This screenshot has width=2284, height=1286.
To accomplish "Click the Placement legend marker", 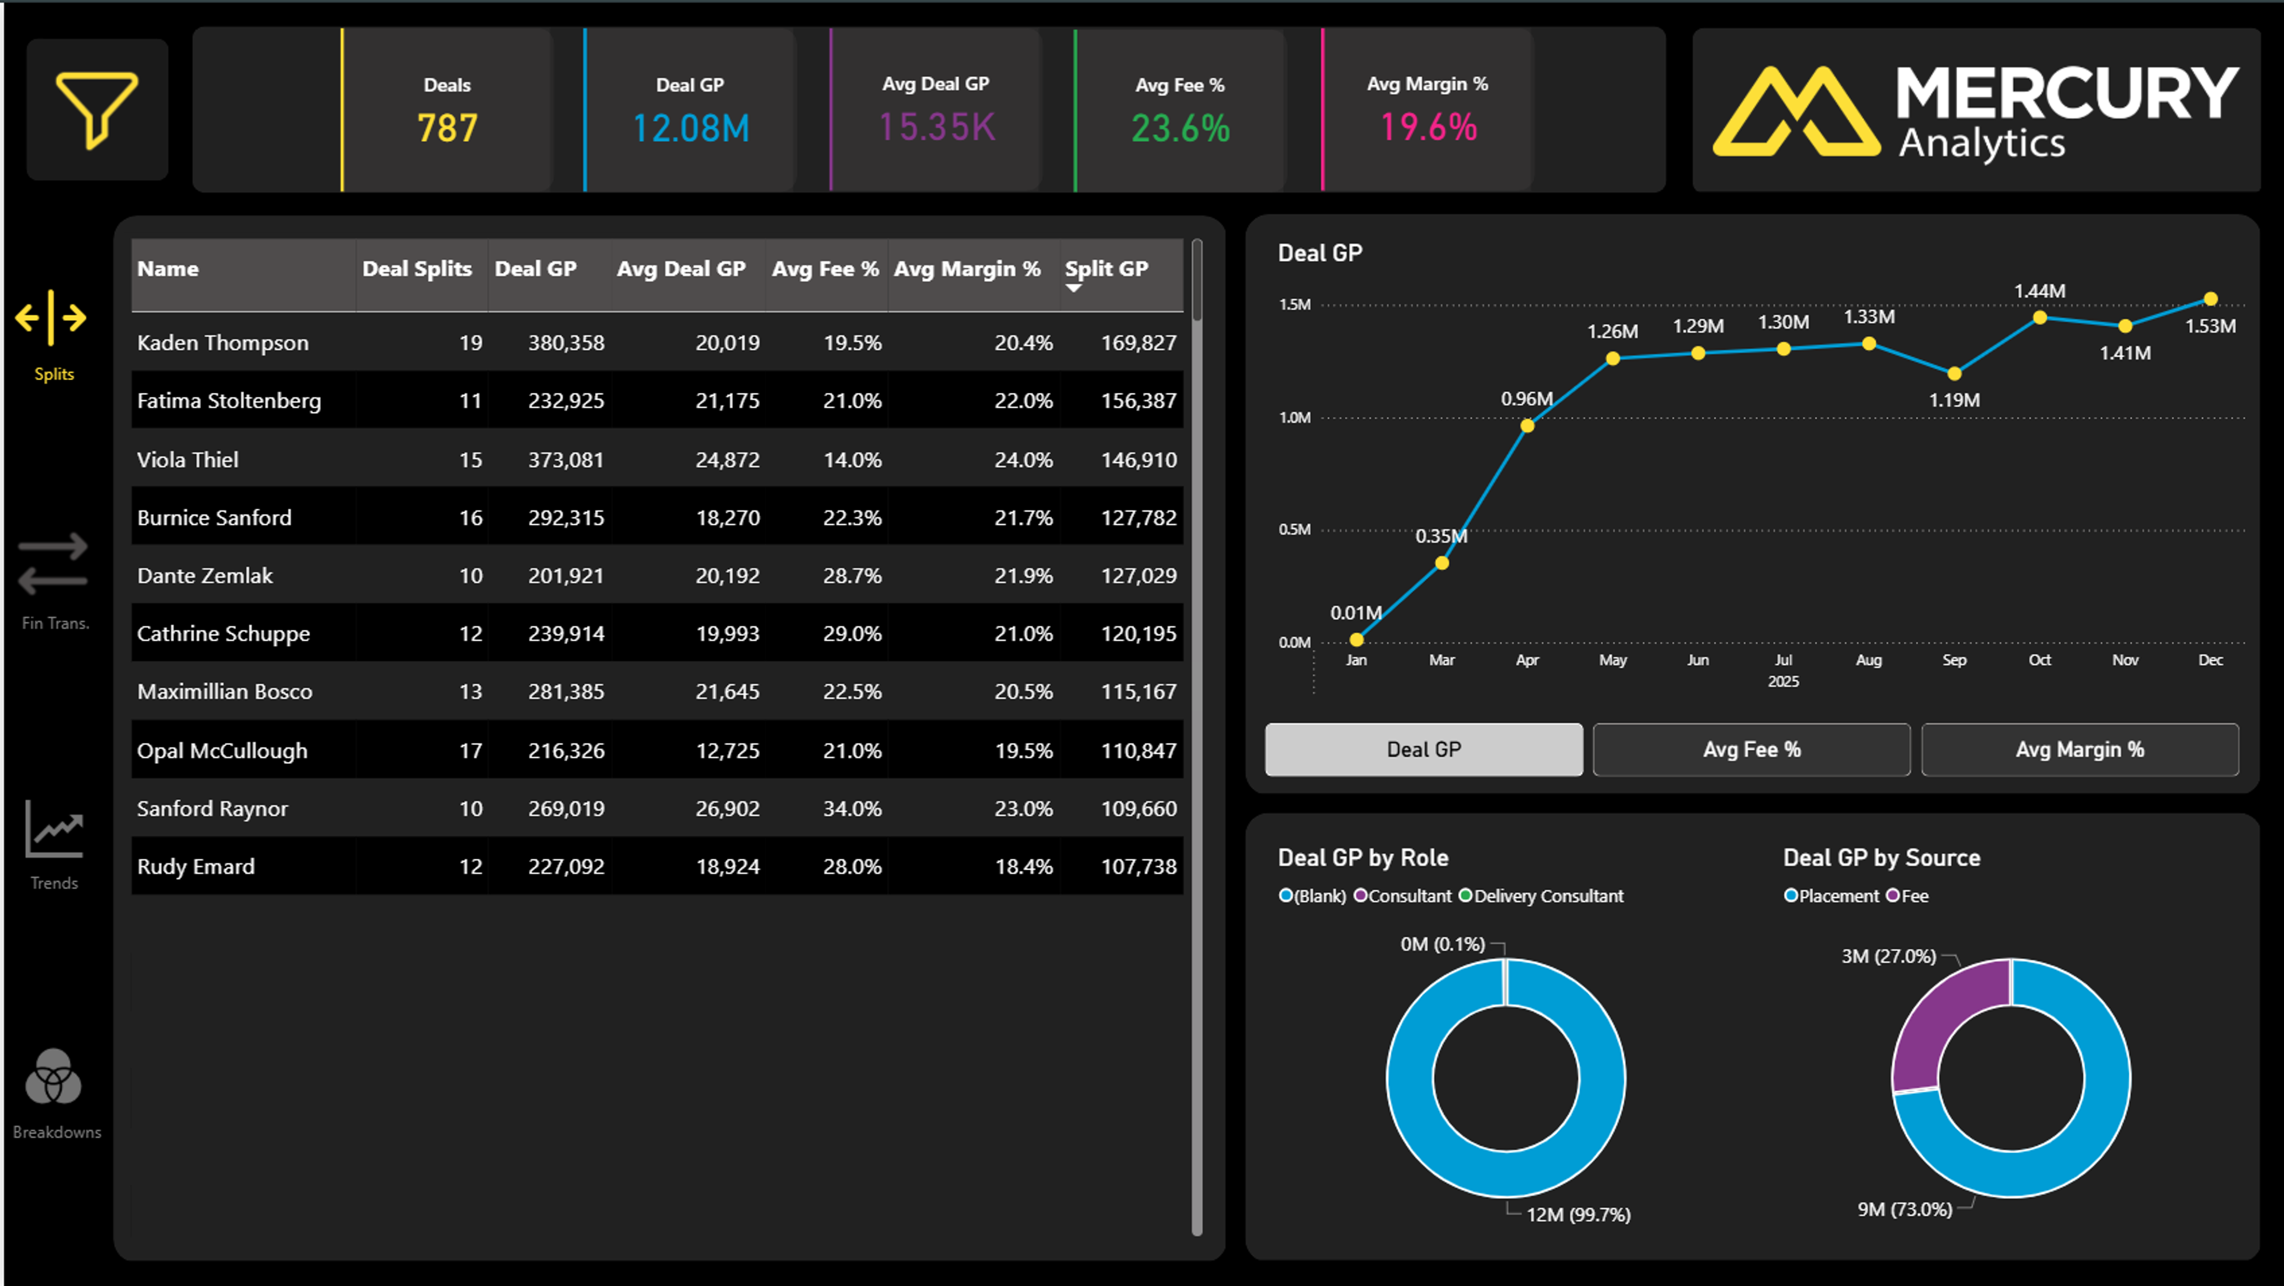I will coord(1790,896).
